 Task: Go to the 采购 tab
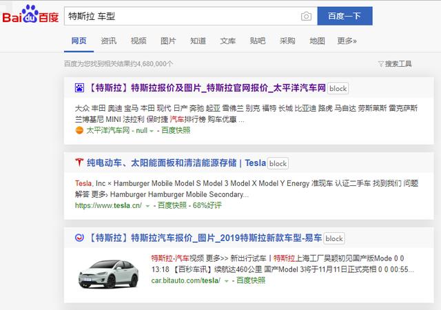click(x=287, y=41)
